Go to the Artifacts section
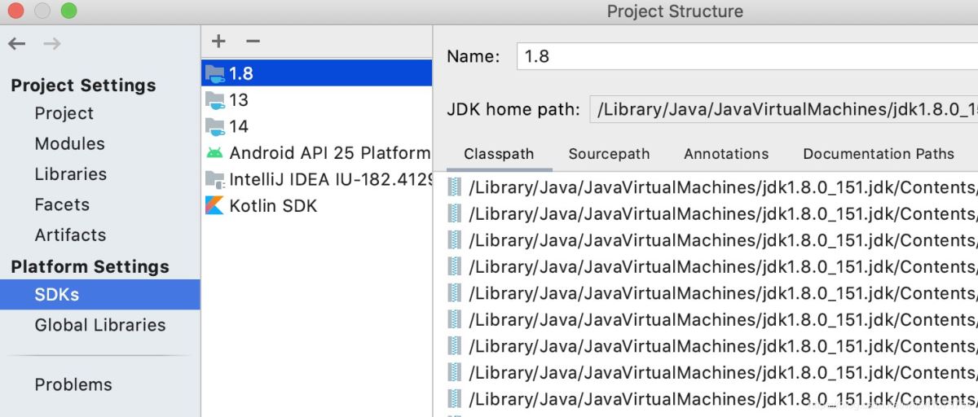Image resolution: width=978 pixels, height=417 pixels. coord(70,235)
